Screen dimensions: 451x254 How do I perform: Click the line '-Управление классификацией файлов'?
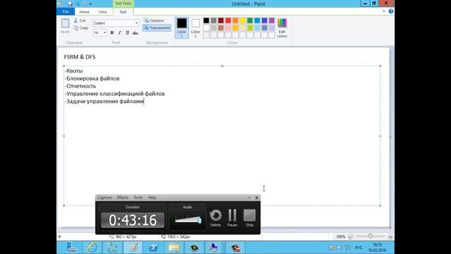point(115,94)
